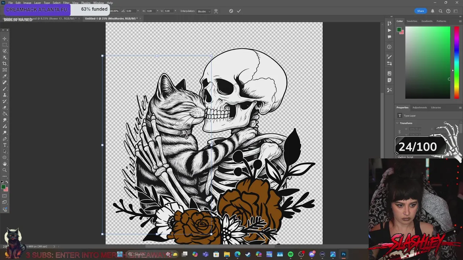This screenshot has height=260, width=463.
Task: Select the Zoom magnifier tool
Action: tap(5, 170)
